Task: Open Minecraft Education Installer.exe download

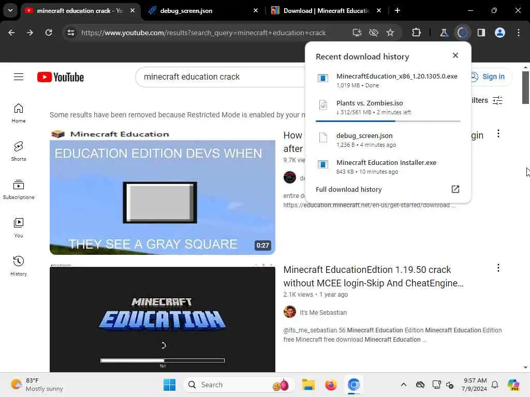Action: click(388, 167)
